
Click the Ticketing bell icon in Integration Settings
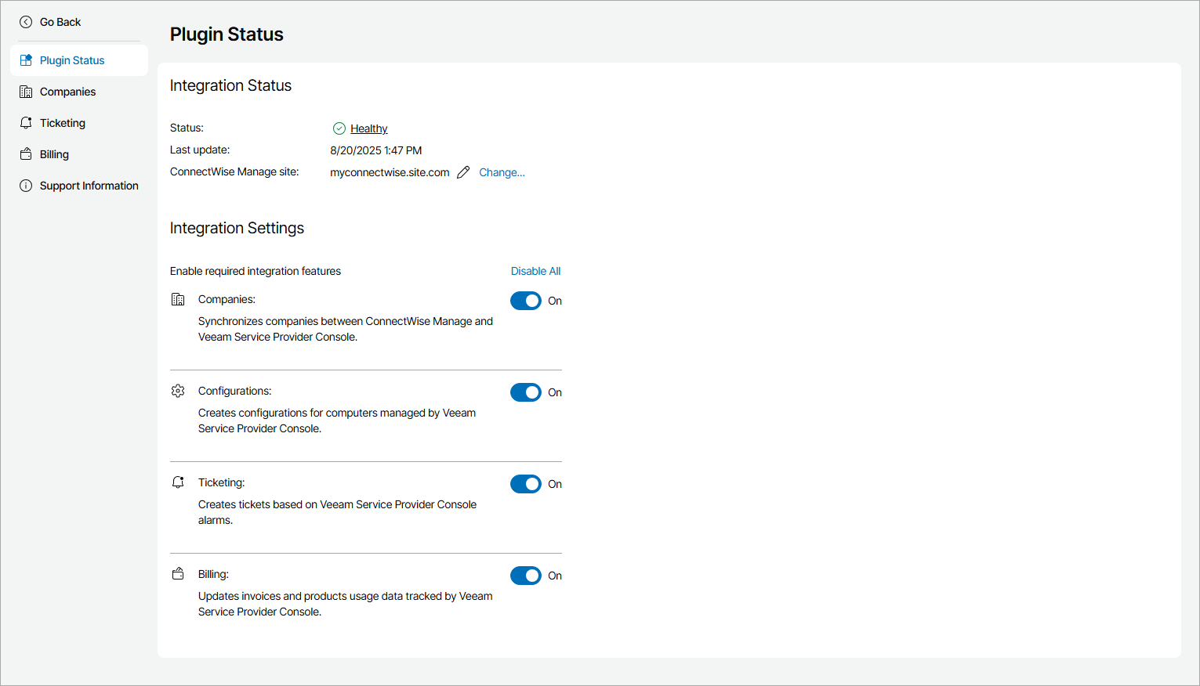(178, 482)
